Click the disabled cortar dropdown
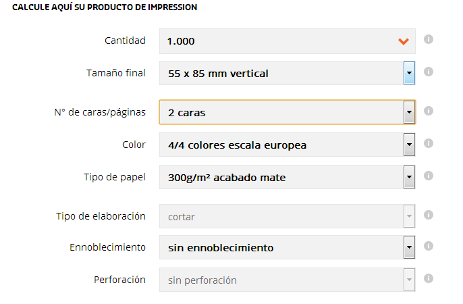The height and width of the screenshot is (304, 463). point(287,216)
